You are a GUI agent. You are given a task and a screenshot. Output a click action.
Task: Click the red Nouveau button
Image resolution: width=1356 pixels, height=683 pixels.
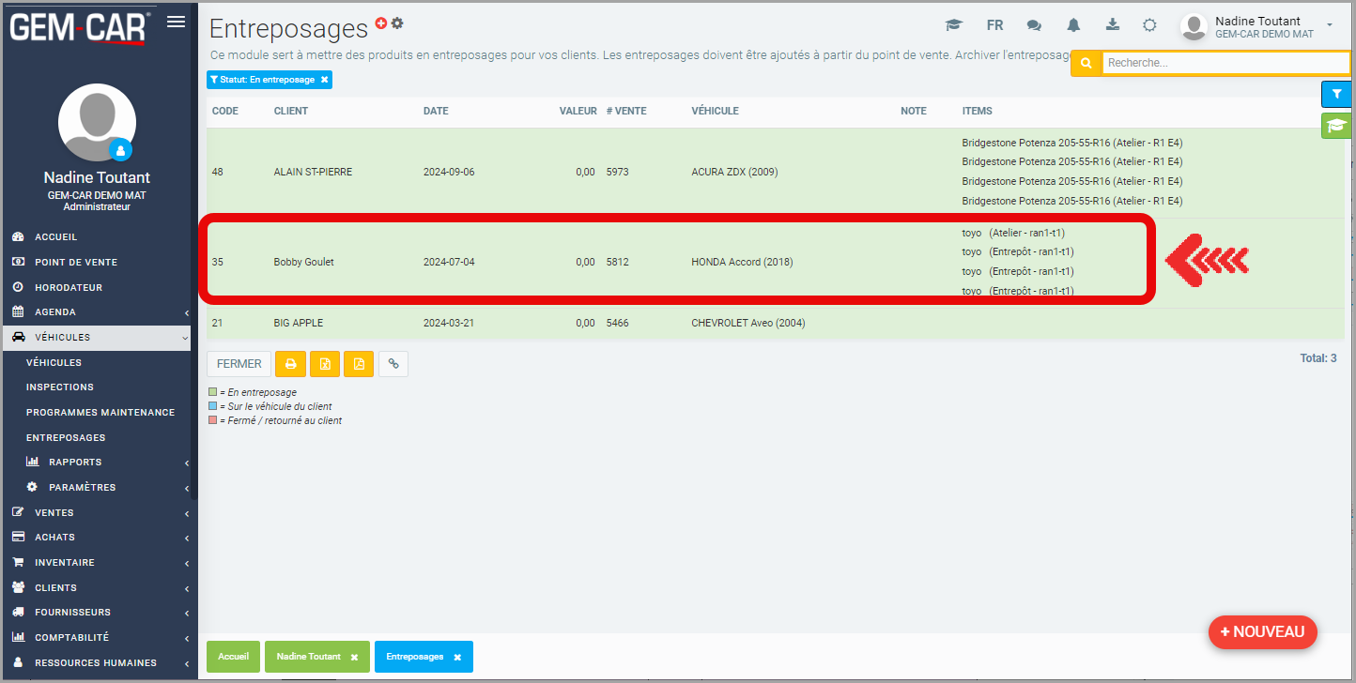coord(1262,631)
